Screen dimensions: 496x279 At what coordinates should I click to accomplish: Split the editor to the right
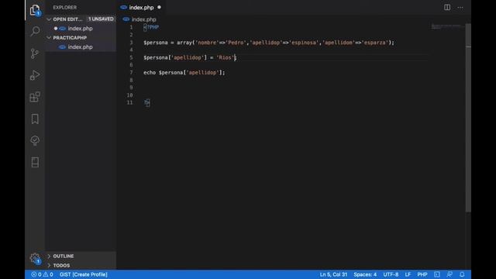pos(447,7)
